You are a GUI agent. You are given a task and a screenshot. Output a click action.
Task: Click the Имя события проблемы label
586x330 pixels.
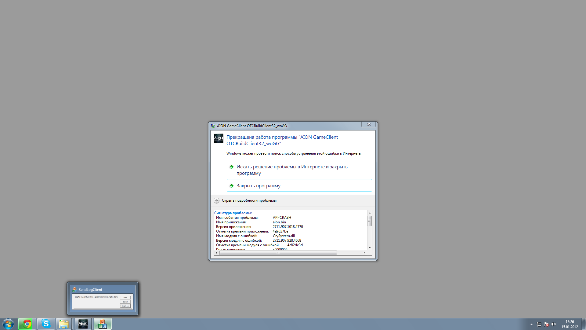[x=237, y=218]
